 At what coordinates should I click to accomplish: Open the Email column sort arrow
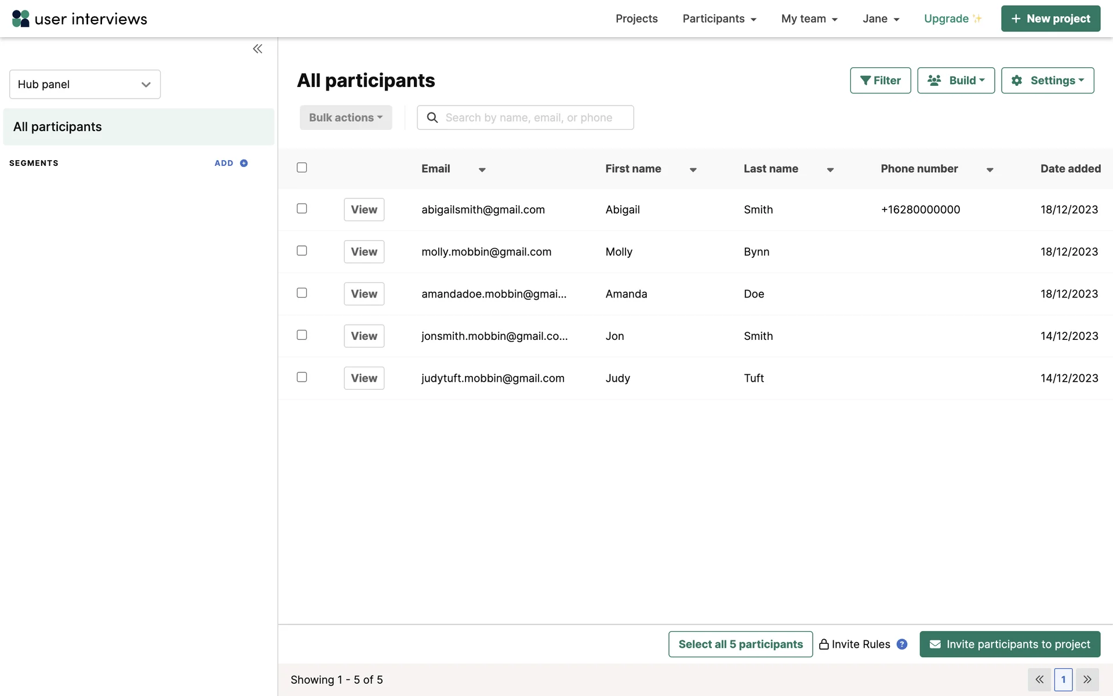tap(482, 169)
